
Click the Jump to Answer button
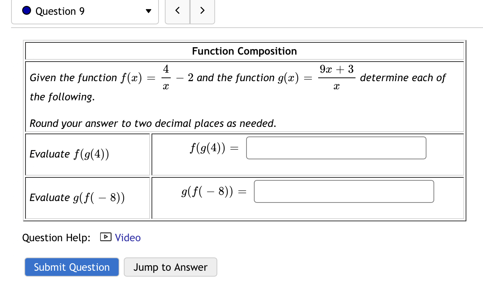point(170,267)
